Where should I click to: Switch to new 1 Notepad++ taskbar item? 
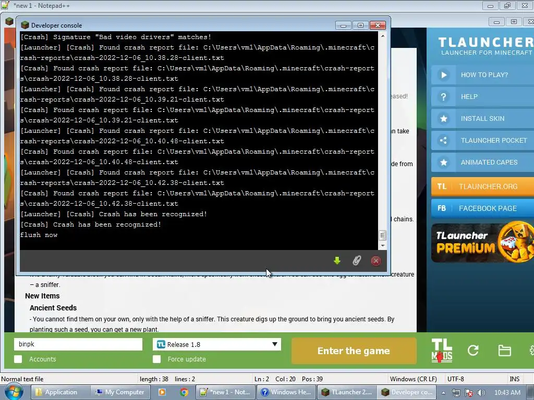[x=226, y=392]
